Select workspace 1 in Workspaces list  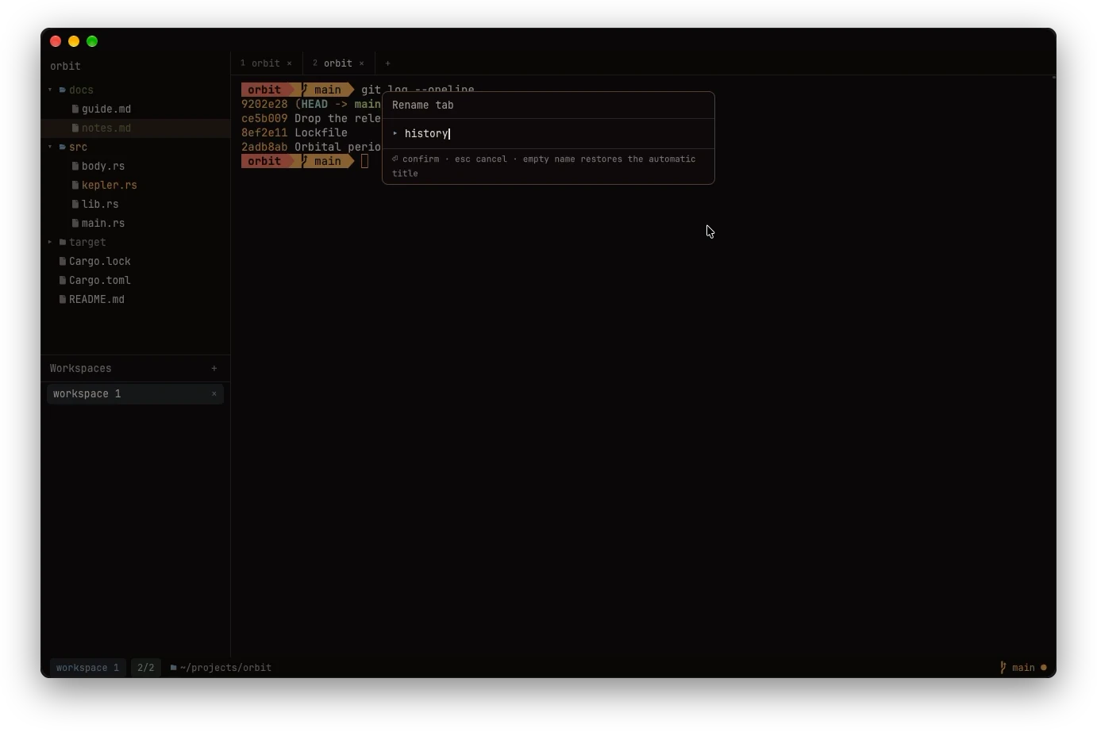(x=136, y=394)
